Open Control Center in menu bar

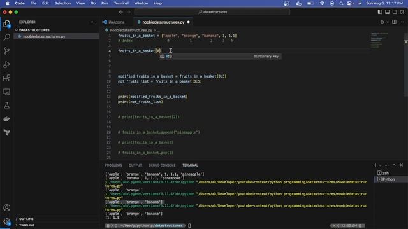click(350, 3)
